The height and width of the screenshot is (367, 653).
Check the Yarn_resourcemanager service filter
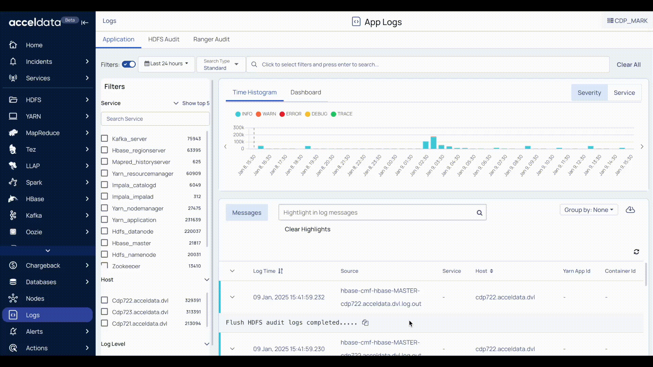104,173
